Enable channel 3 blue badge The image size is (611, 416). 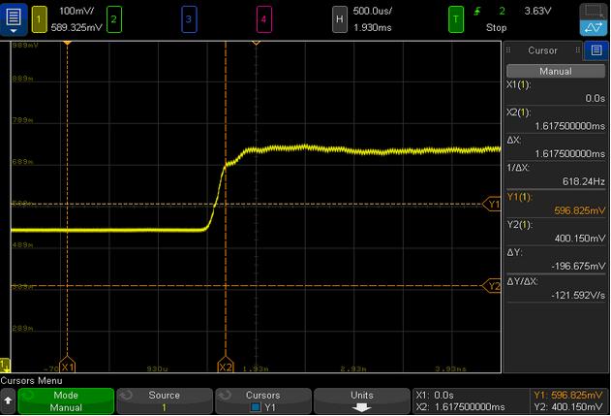click(189, 19)
